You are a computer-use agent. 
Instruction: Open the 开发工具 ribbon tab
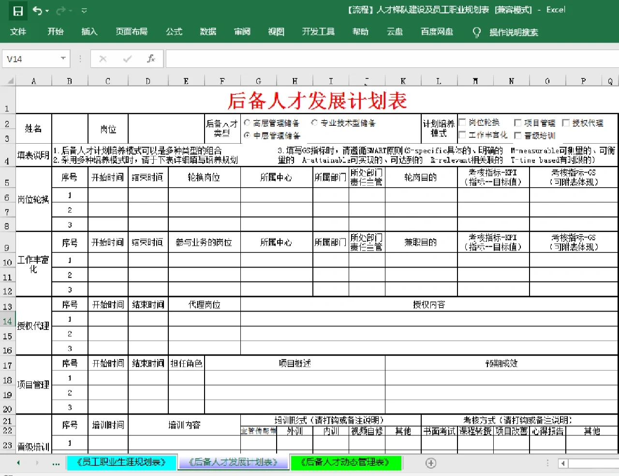coord(318,31)
